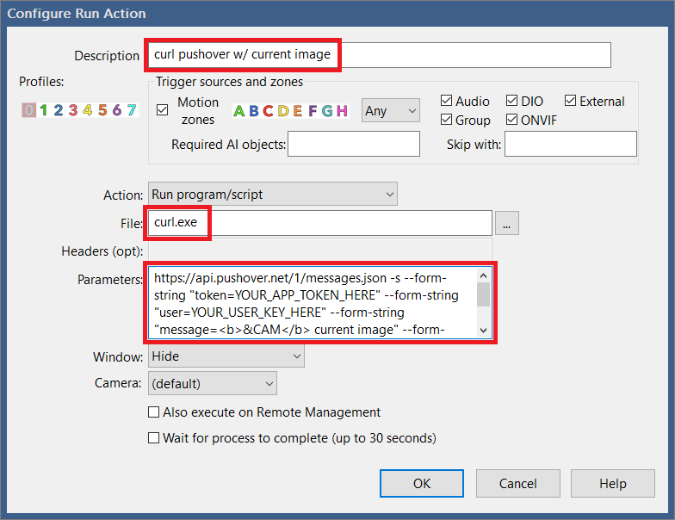
Task: Toggle motion zone C
Action: pos(268,111)
